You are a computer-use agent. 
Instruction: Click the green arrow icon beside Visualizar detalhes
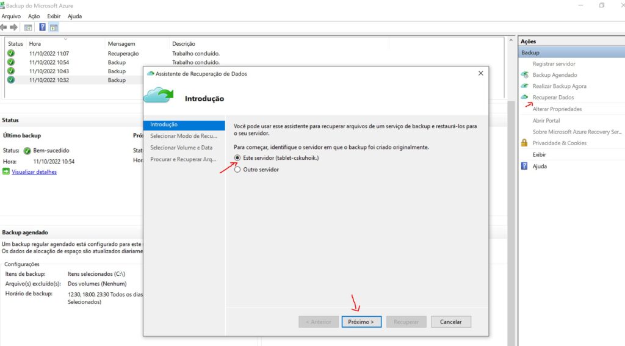[6, 171]
